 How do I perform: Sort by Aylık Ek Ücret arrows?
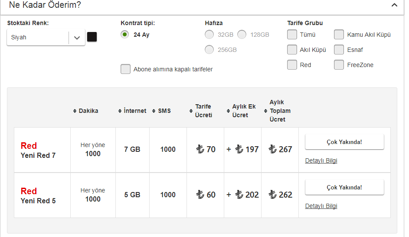click(228, 111)
